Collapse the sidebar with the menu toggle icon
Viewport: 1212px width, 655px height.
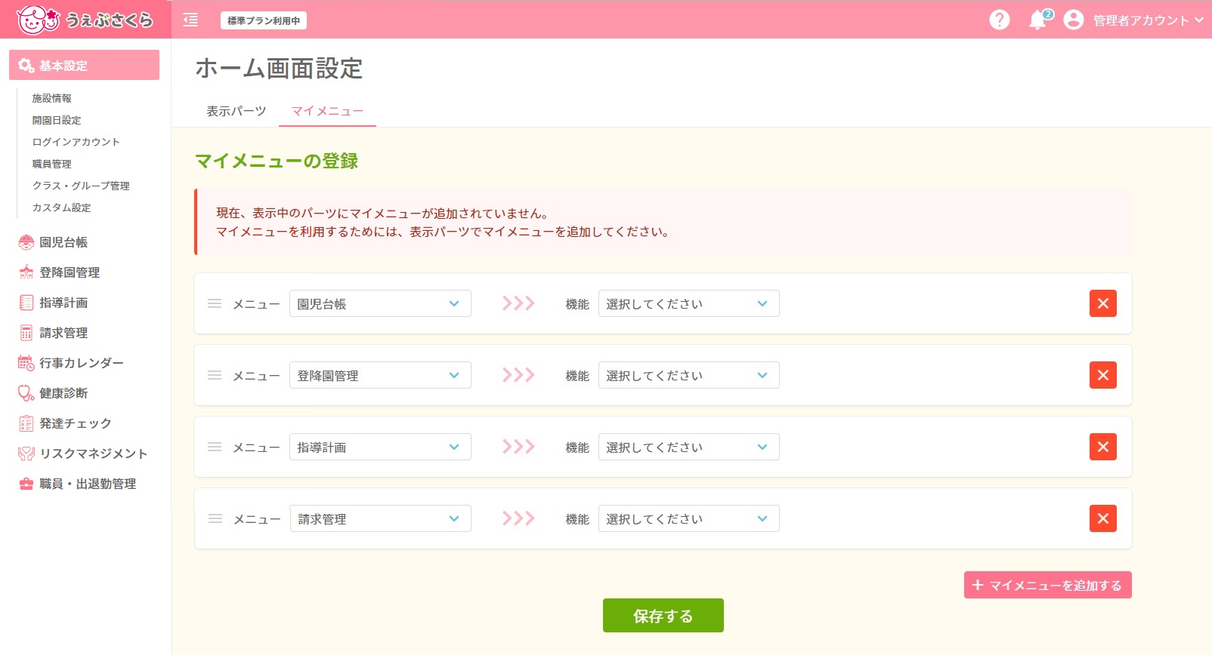point(190,20)
